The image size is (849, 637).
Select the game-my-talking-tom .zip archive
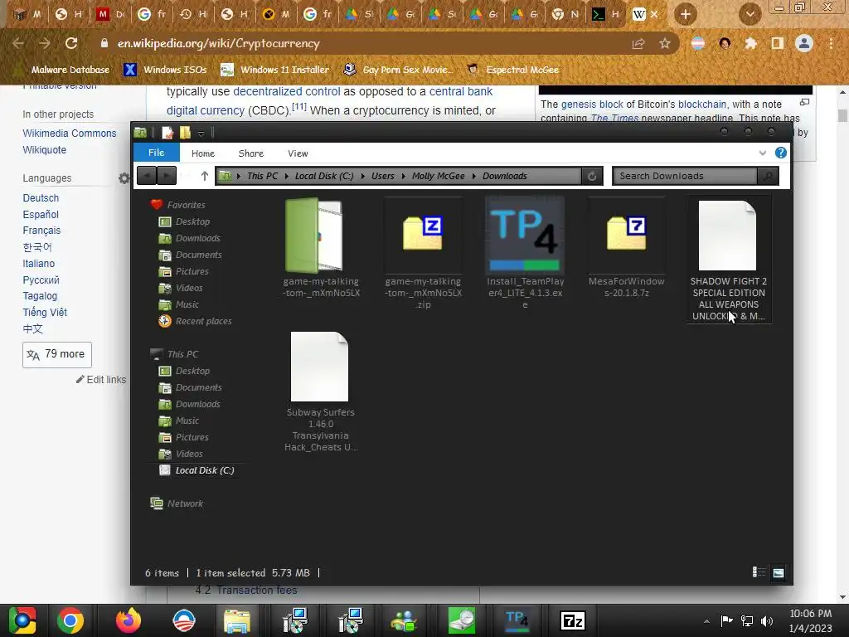click(423, 254)
